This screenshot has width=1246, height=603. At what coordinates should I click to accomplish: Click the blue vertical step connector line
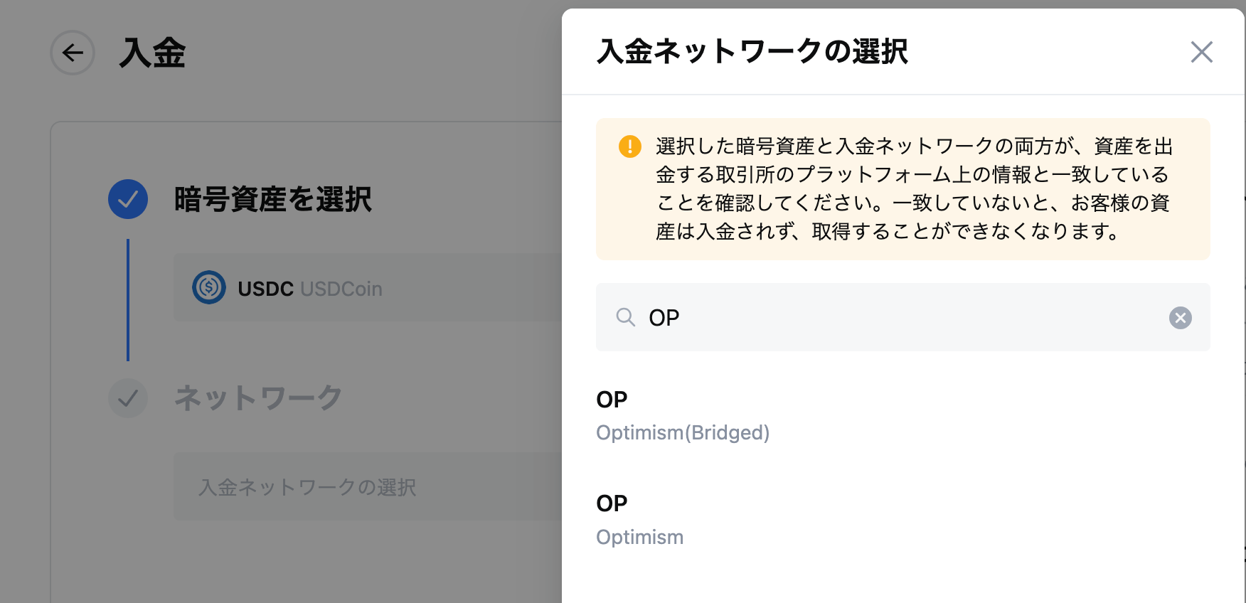point(128,300)
